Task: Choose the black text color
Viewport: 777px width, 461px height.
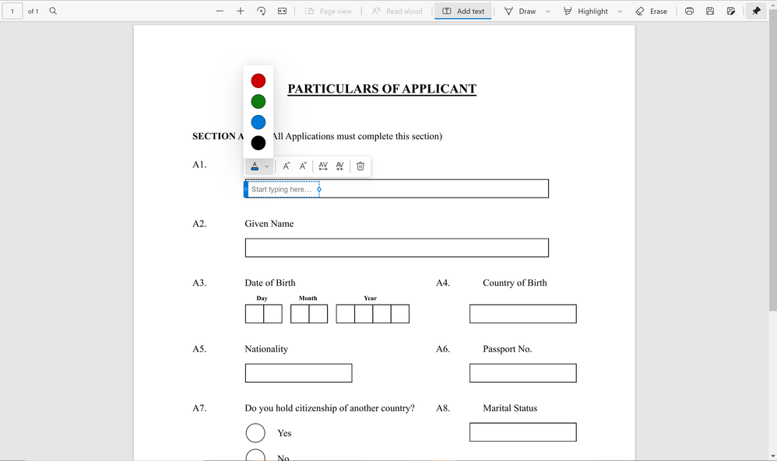Action: coord(258,143)
